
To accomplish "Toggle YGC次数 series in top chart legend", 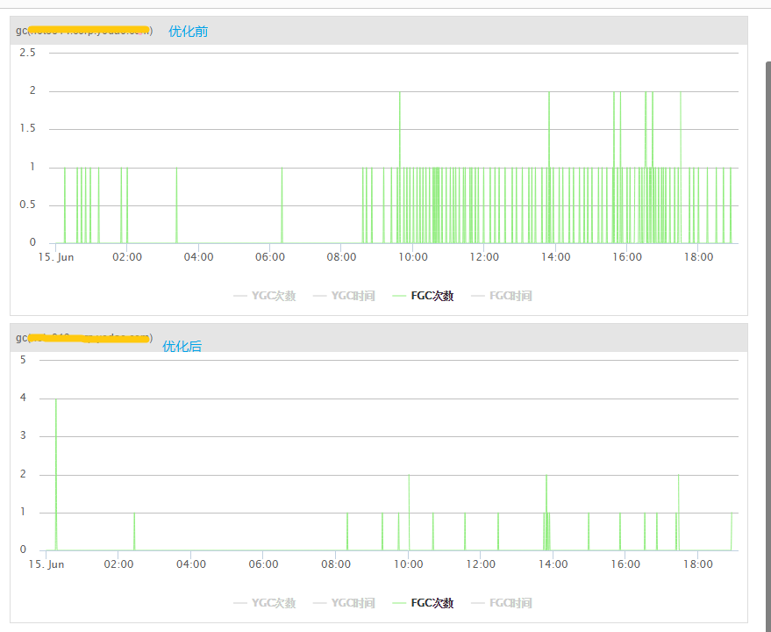I will pyautogui.click(x=265, y=296).
